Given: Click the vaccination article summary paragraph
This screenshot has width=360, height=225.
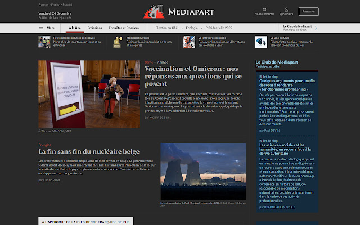Looking at the screenshot, I should click(193, 102).
